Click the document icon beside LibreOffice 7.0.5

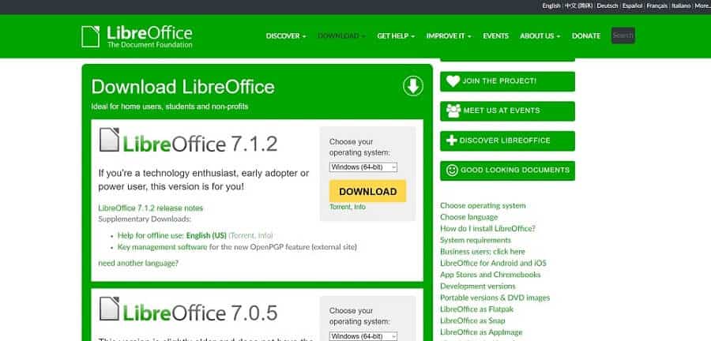coord(109,309)
